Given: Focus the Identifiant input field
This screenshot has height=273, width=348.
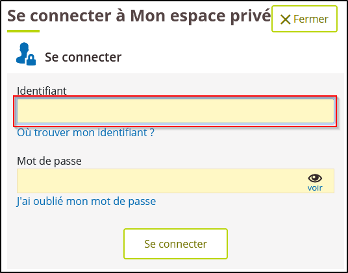Looking at the screenshot, I should coord(175,111).
